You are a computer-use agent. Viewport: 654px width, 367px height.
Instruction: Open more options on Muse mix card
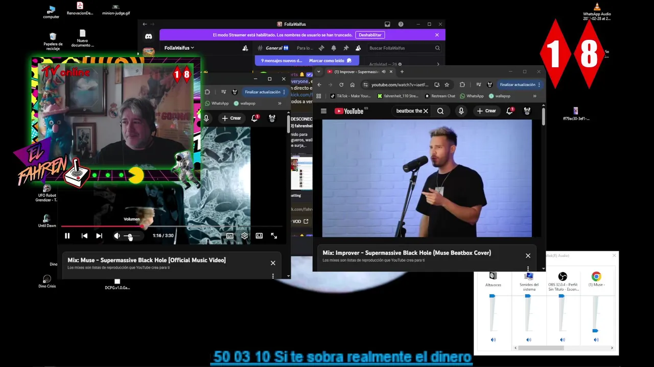(x=273, y=276)
